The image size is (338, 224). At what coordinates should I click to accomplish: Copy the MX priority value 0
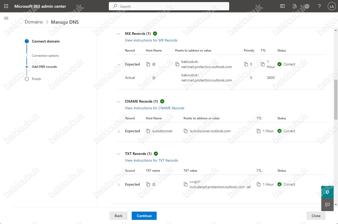pos(246,64)
